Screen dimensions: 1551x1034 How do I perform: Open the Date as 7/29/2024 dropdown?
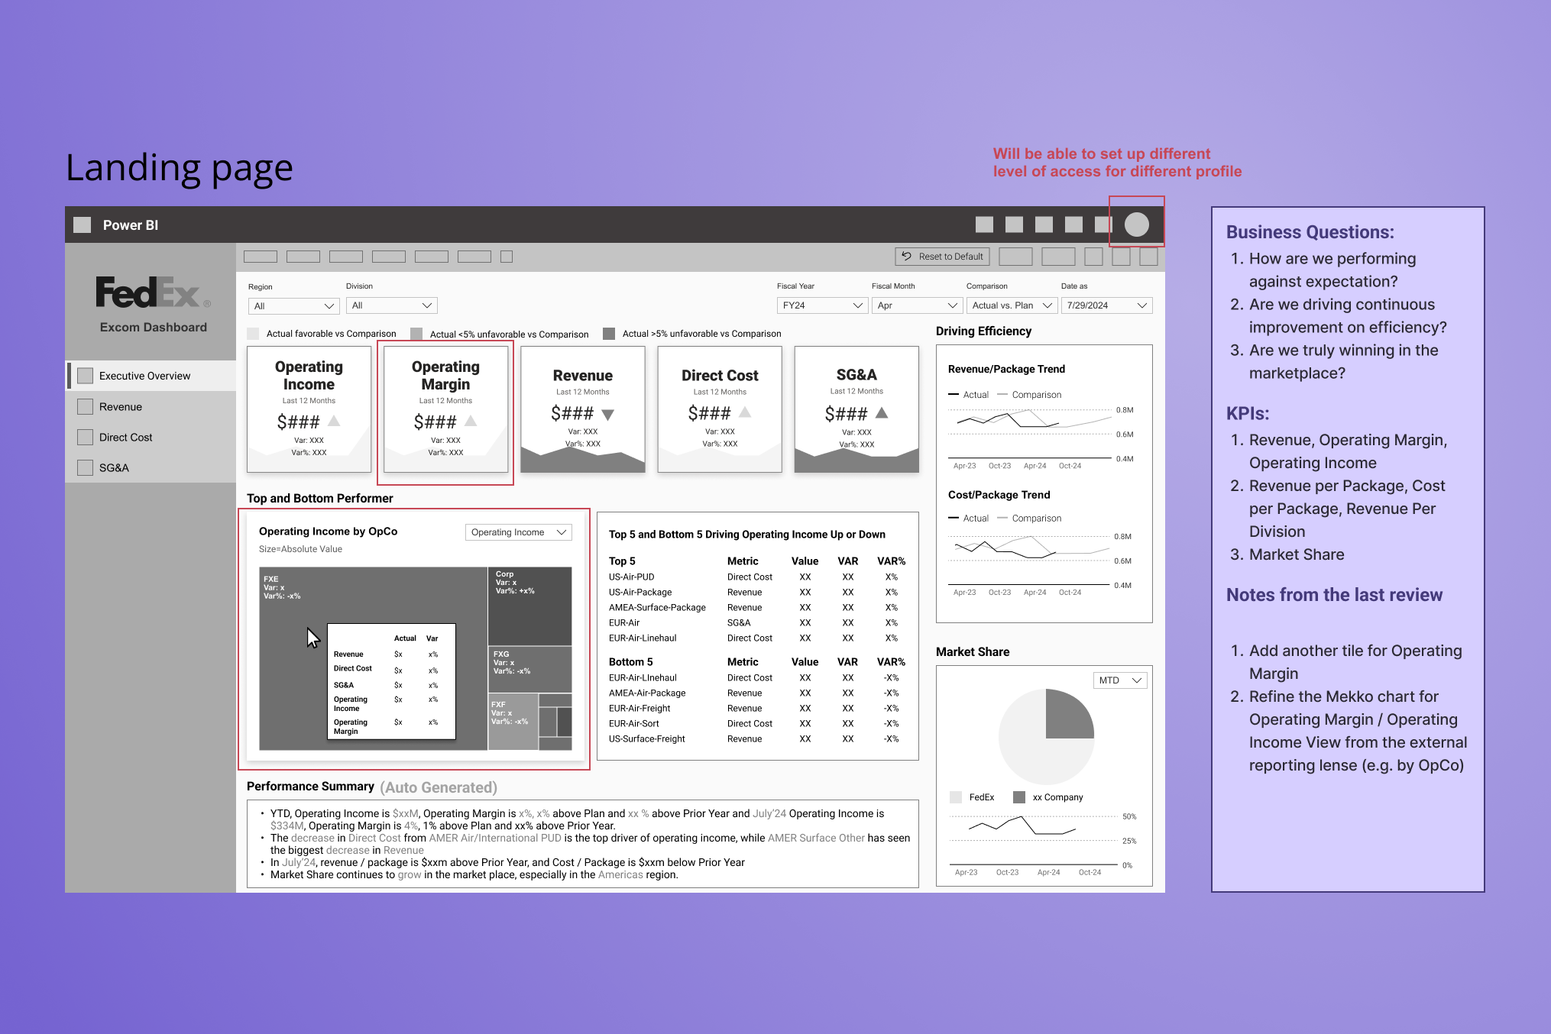point(1106,305)
